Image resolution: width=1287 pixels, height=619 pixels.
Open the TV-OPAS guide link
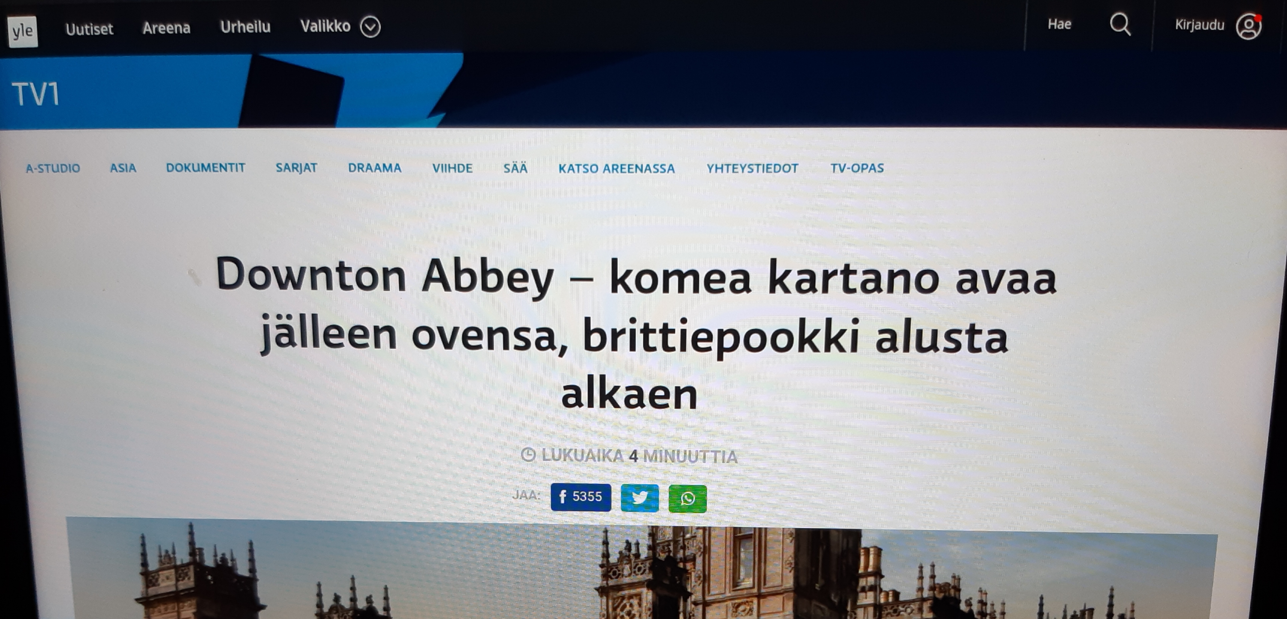(857, 168)
